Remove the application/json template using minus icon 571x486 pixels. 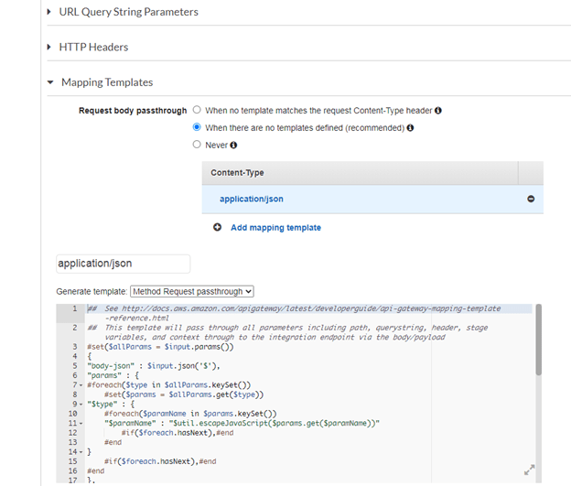point(531,199)
